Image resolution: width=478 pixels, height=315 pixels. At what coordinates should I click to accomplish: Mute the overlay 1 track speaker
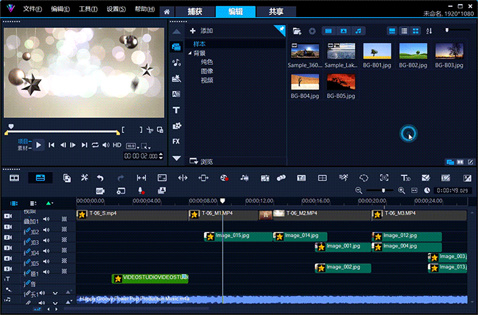pyautogui.click(x=46, y=220)
